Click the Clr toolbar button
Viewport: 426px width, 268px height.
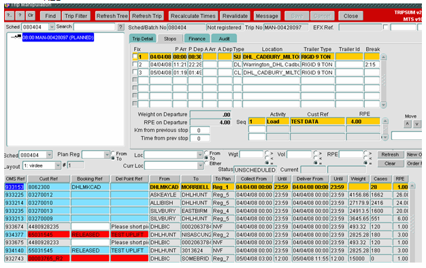tap(31, 16)
